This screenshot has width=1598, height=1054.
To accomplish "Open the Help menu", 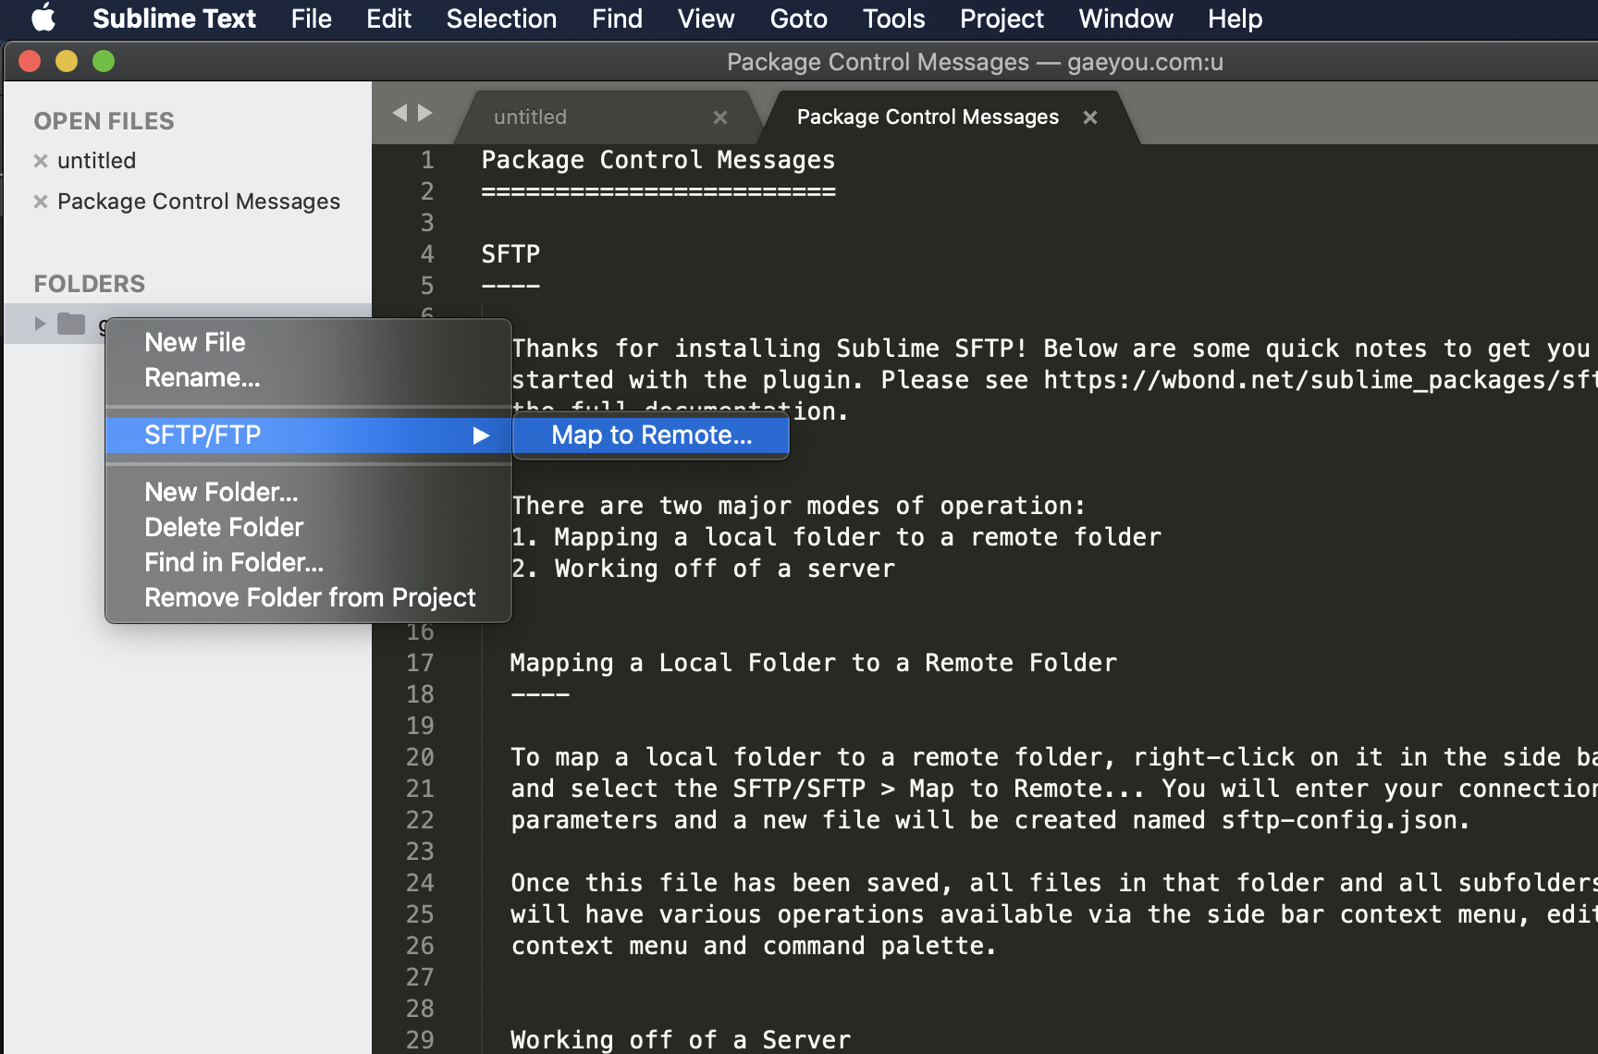I will click(x=1235, y=18).
